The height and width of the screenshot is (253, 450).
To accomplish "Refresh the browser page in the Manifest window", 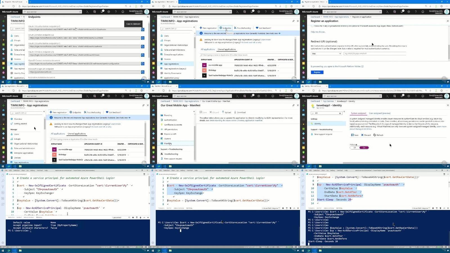I will (163, 91).
